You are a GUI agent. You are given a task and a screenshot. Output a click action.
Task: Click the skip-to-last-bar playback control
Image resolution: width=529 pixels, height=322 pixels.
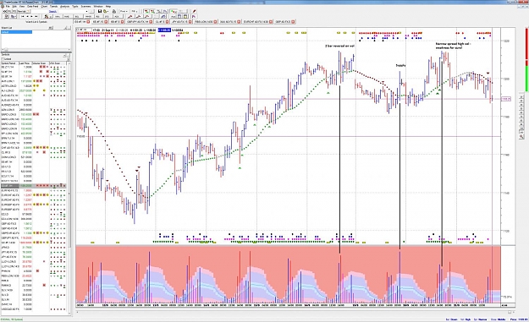coord(36,16)
